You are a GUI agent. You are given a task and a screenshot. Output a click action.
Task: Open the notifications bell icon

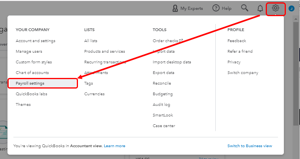click(x=260, y=8)
